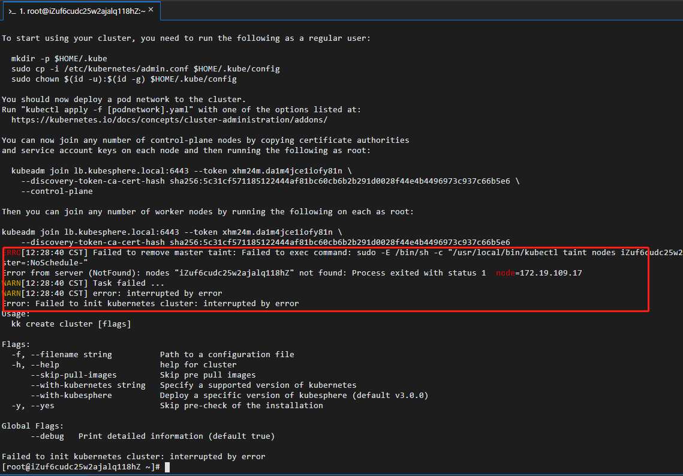Click the 'Task failed ...' warning line
This screenshot has width=683, height=476.
tap(83, 283)
